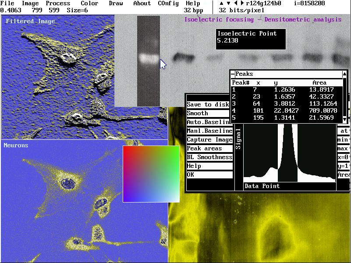Image resolution: width=351 pixels, height=263 pixels.
Task: Run Auto.Baseline on the signal
Action: point(208,122)
